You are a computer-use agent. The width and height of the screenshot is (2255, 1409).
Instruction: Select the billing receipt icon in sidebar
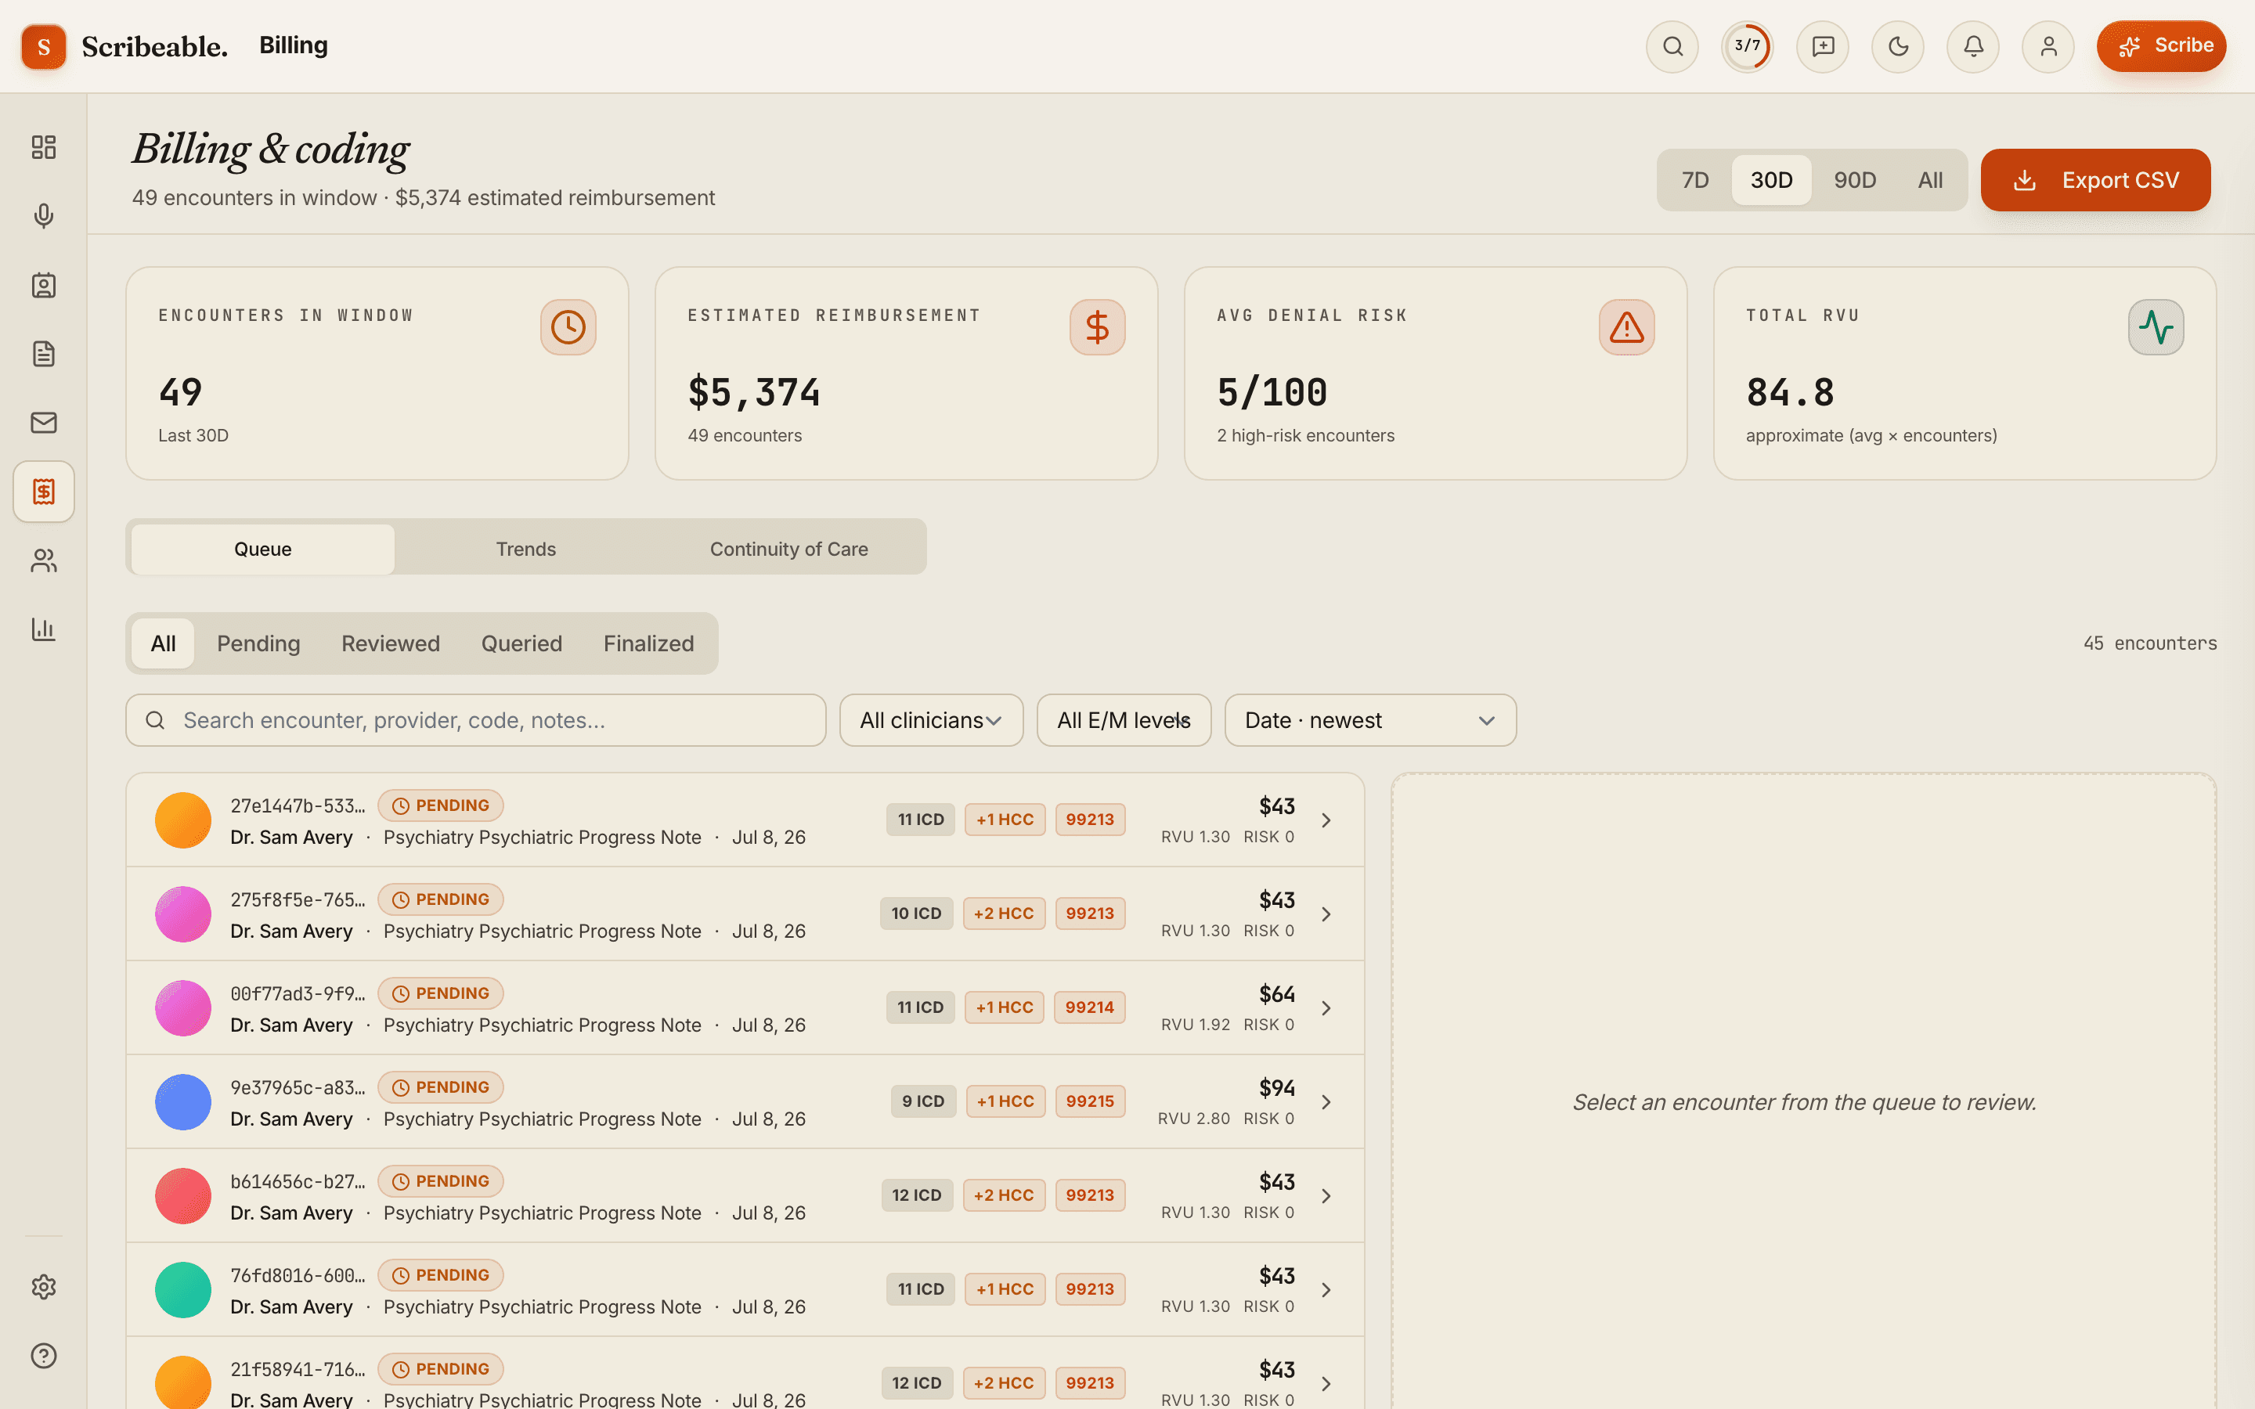coord(44,491)
